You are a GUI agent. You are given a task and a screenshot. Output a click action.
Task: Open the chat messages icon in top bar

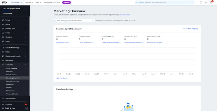(201, 3)
